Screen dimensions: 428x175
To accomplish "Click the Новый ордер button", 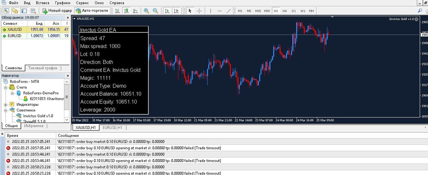I will click(57, 11).
